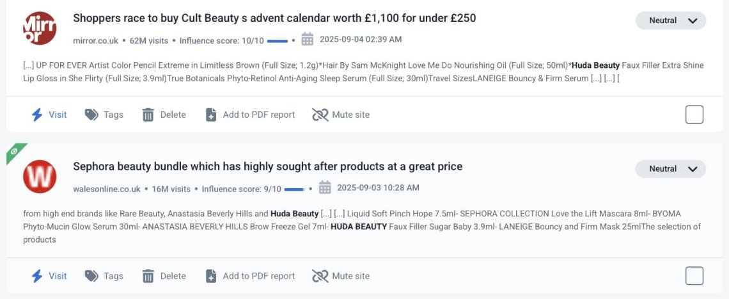Image resolution: width=729 pixels, height=299 pixels.
Task: Click the Mute site icon for walesonline.co.uk
Action: [x=320, y=276]
